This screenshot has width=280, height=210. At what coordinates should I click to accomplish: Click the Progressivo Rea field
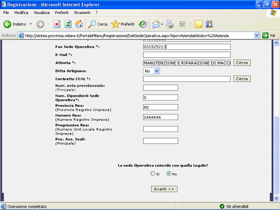(161, 129)
